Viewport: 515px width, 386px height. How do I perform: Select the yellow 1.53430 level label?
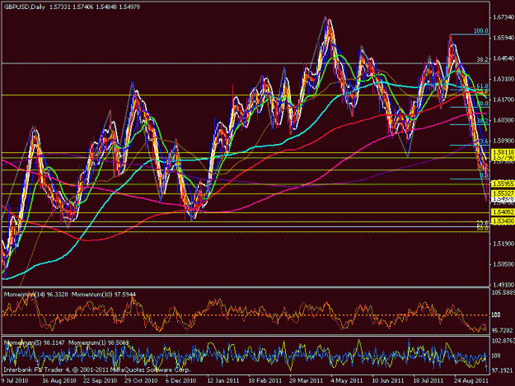pyautogui.click(x=503, y=221)
